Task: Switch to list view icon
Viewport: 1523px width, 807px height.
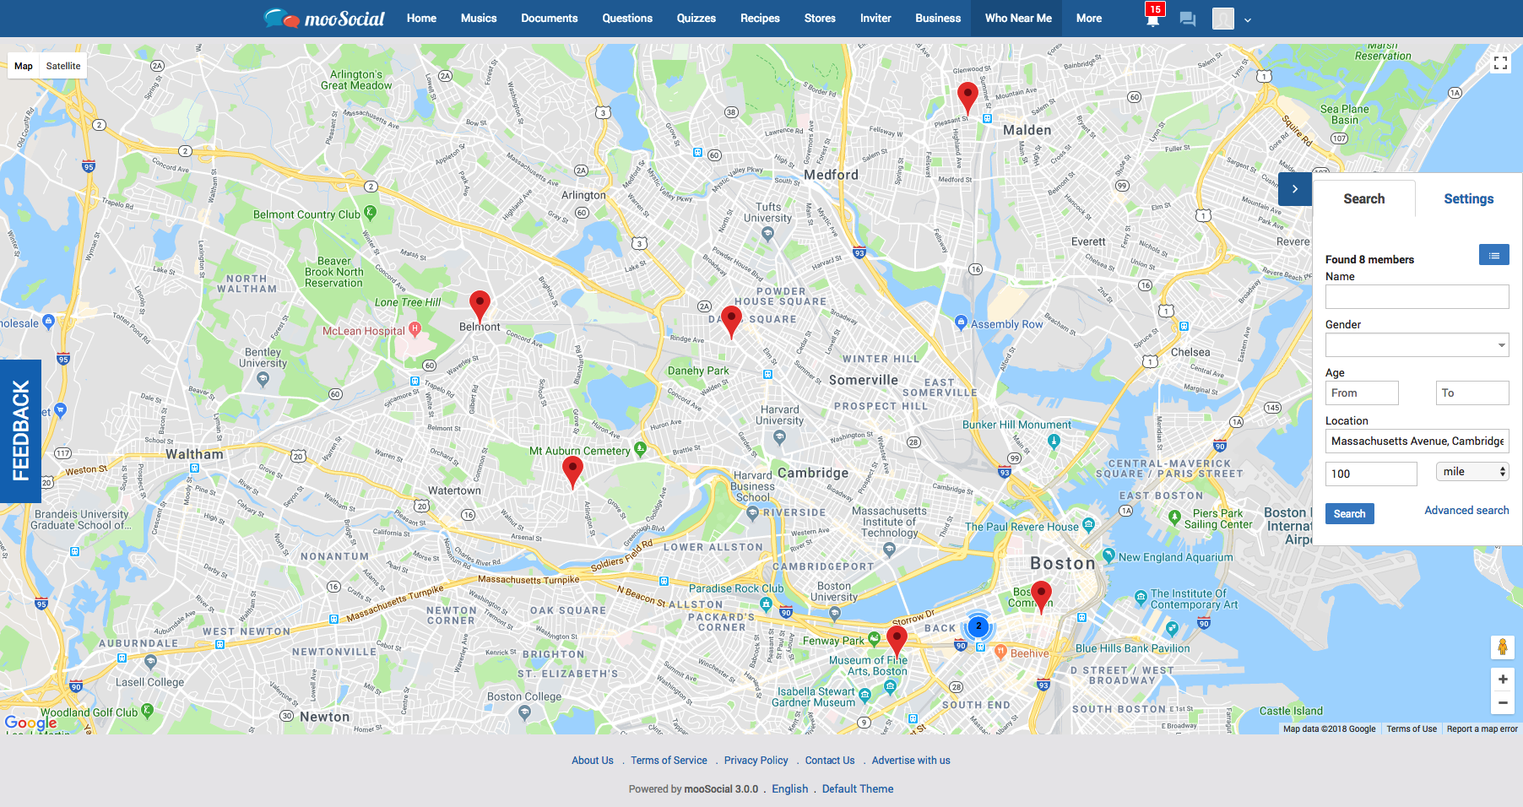Action: pyautogui.click(x=1493, y=255)
